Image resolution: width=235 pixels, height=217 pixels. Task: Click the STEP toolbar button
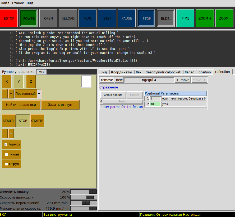107,18
